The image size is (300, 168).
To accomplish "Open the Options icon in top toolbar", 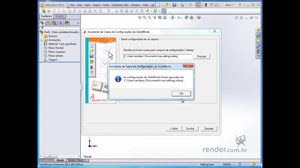I will (x=211, y=5).
